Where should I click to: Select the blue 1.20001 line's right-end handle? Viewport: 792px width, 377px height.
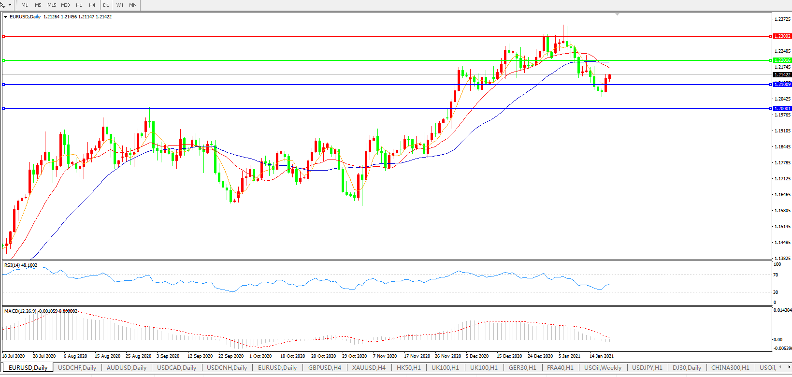[770, 109]
